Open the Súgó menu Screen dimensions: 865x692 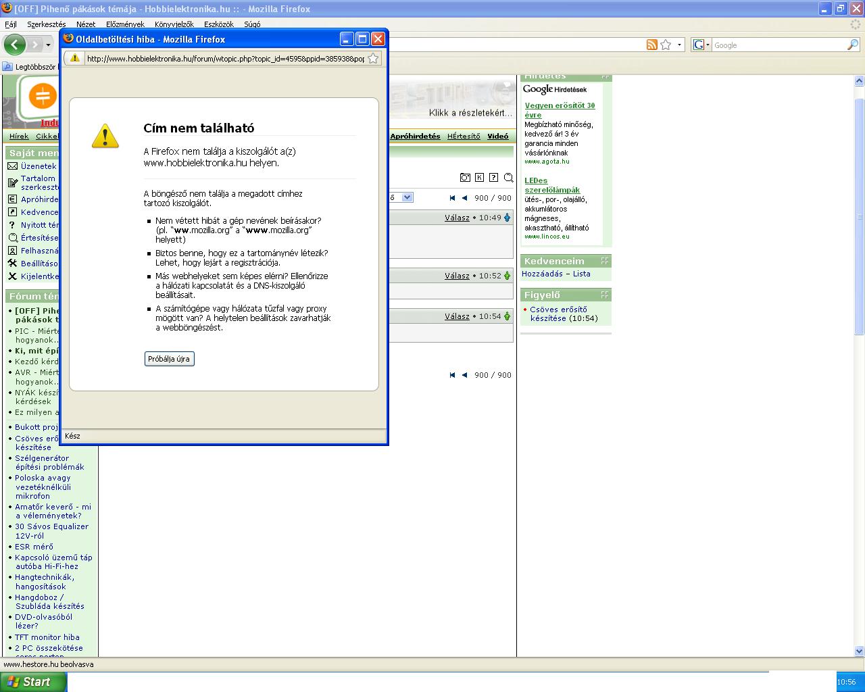tap(252, 24)
